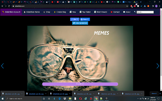The image size is (162, 101).
Task: Click the Facebook Like button
Action: point(75,19)
